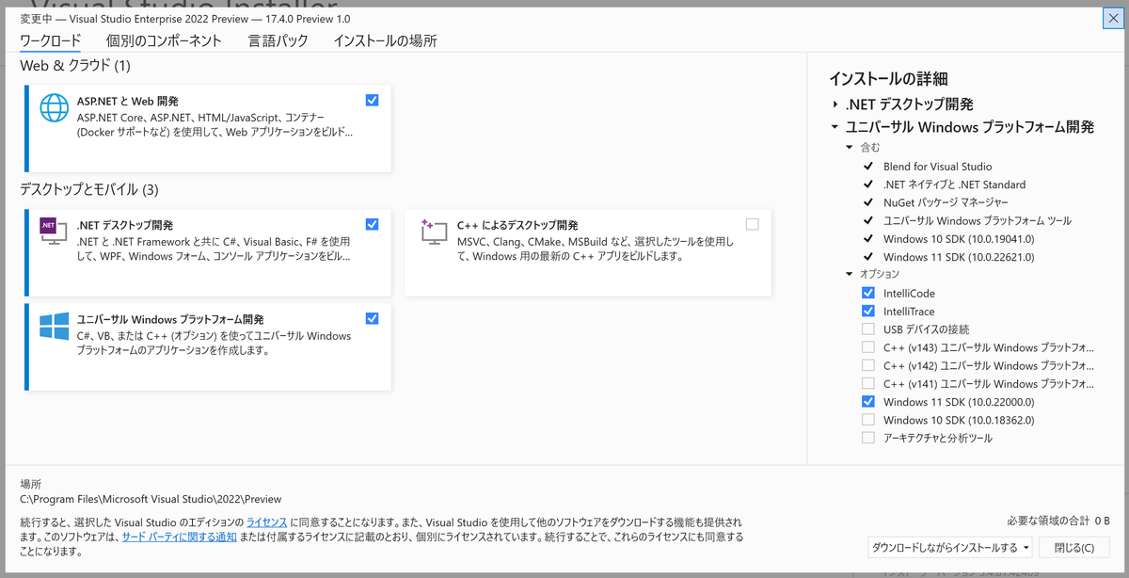Click Blend for Visual Studio checkmark
1129x578 pixels.
[867, 167]
